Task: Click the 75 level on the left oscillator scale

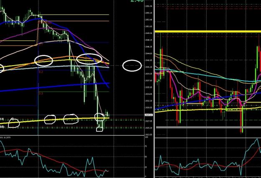Action: (146, 146)
